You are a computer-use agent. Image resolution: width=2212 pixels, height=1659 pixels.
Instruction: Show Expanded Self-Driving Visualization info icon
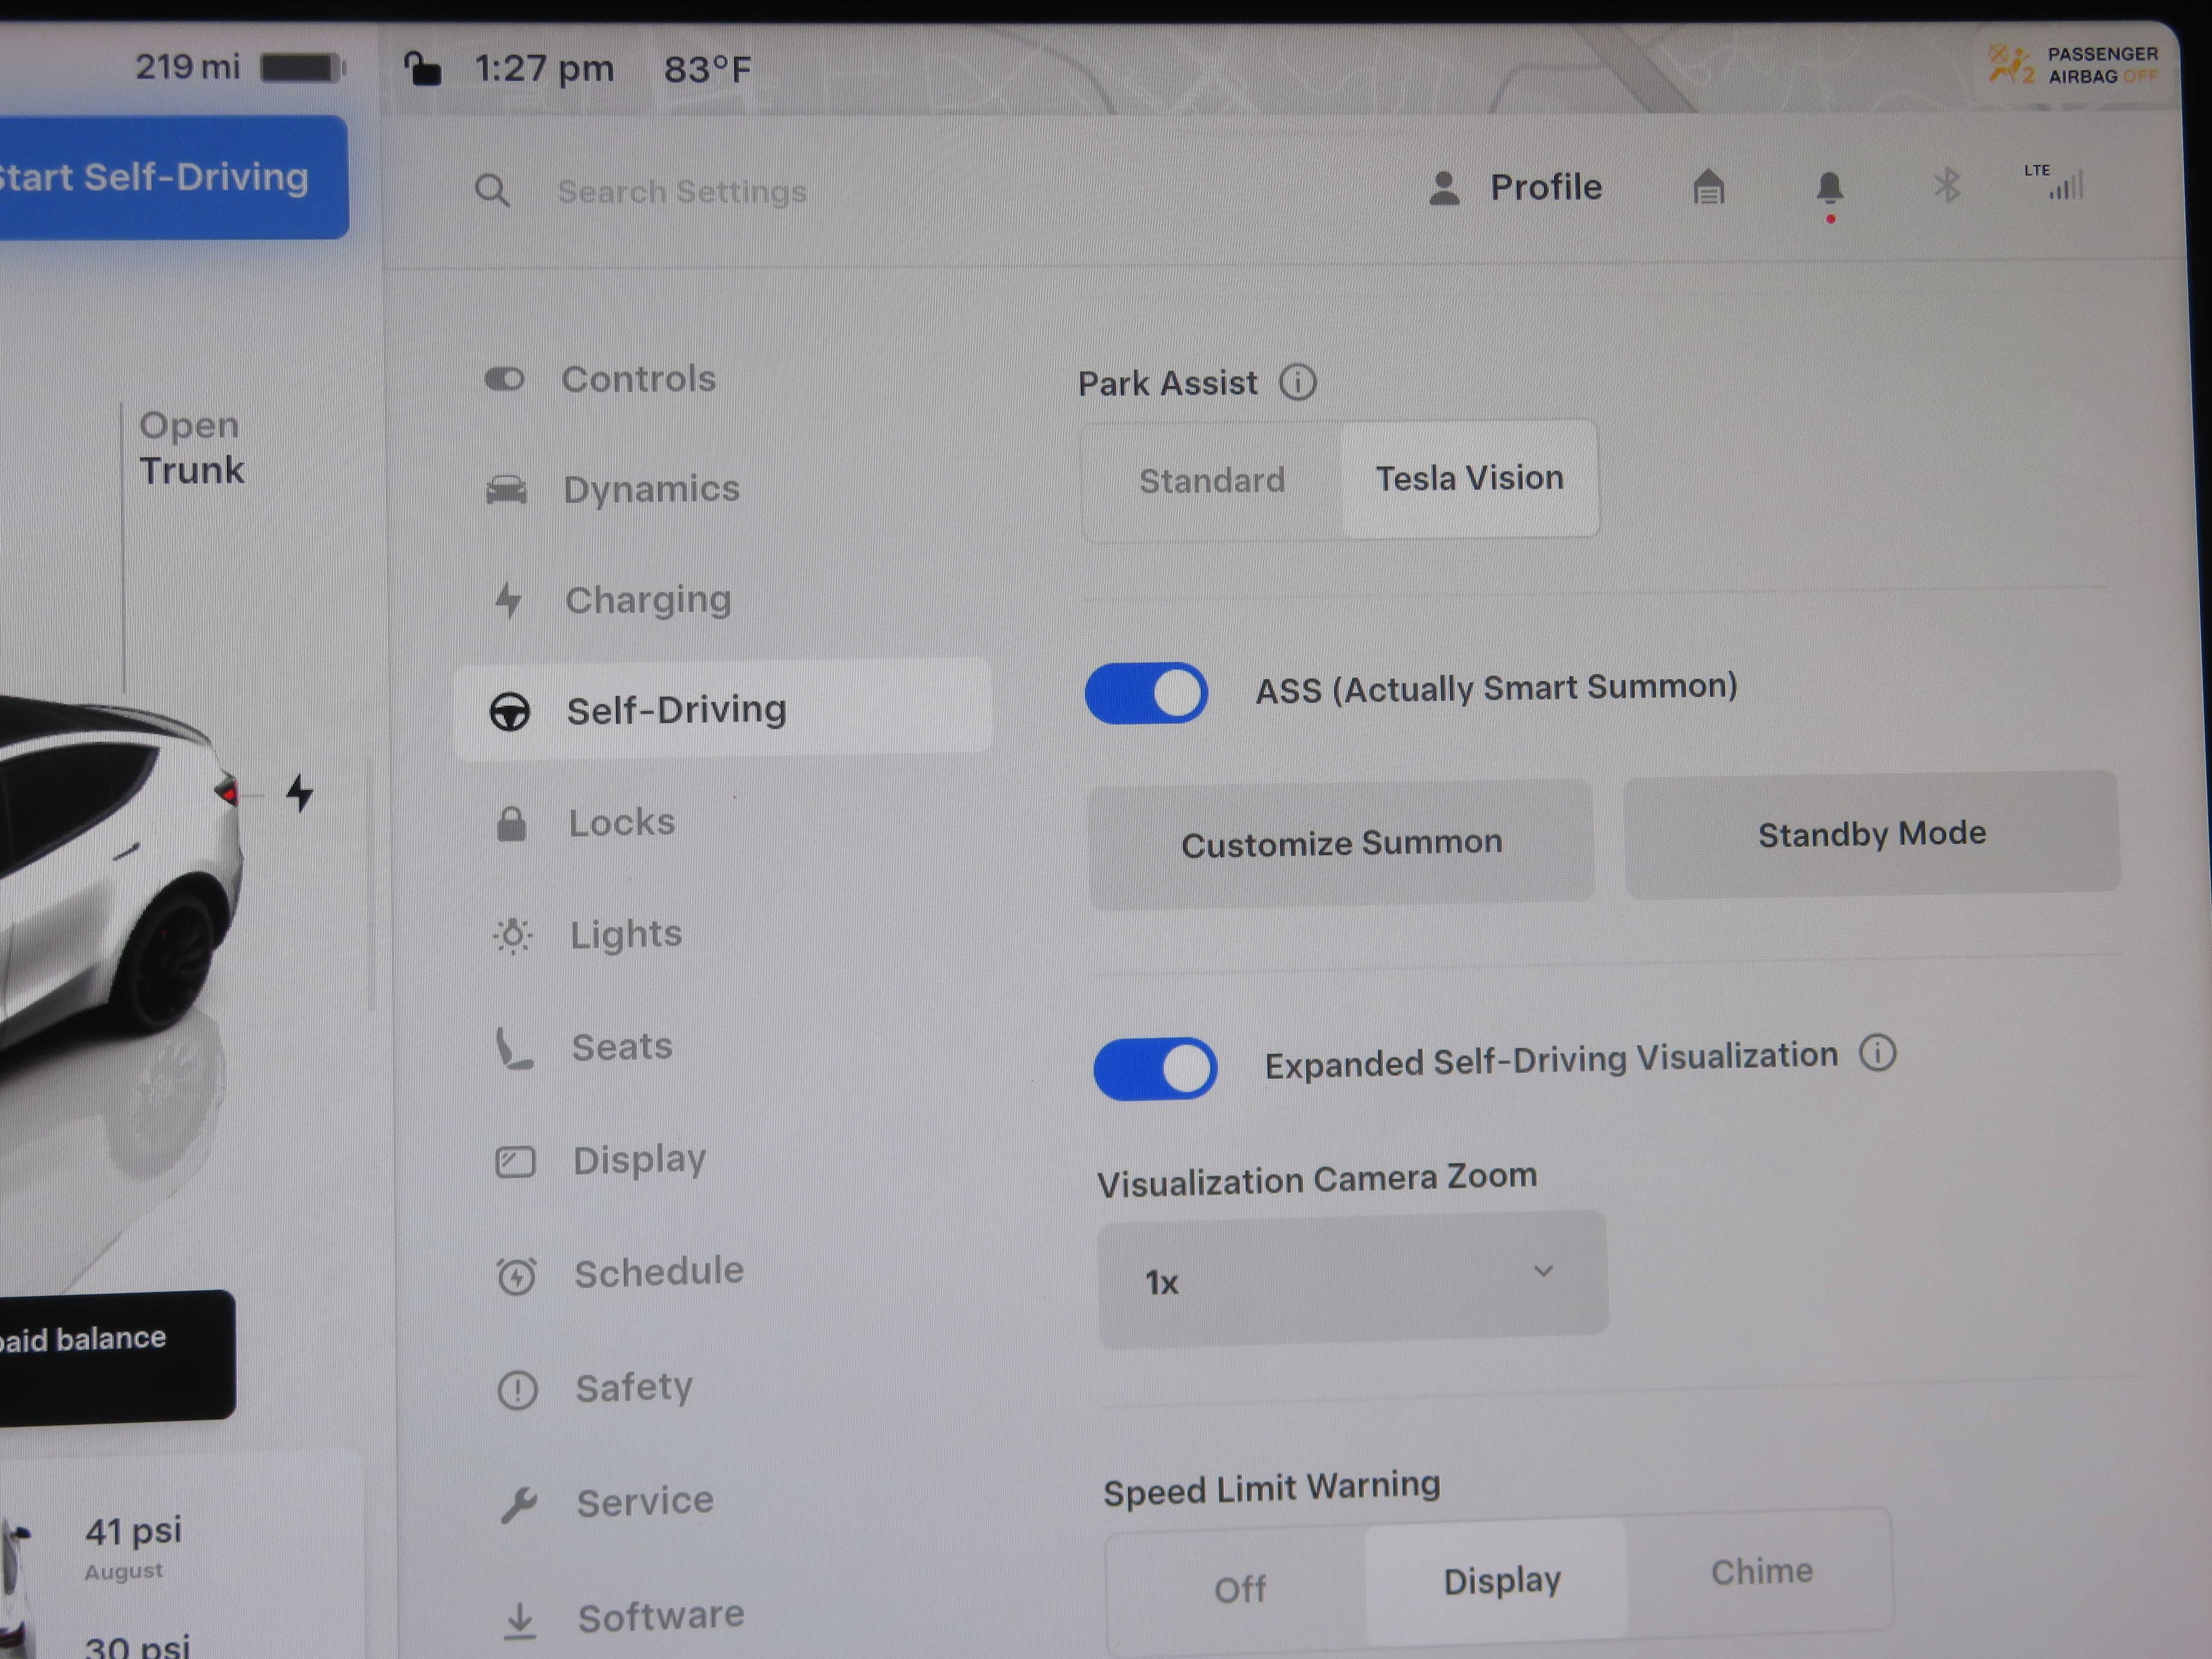click(x=1877, y=1053)
